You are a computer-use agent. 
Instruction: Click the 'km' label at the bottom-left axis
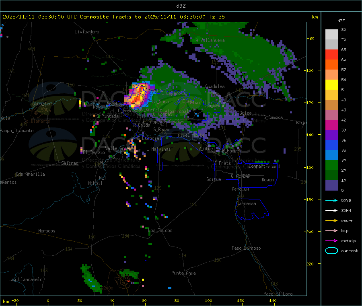click(6, 302)
